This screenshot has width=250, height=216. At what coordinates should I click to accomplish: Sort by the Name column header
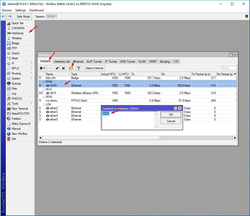point(58,74)
